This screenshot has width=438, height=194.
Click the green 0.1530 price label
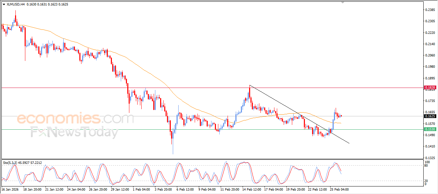tap(430, 129)
